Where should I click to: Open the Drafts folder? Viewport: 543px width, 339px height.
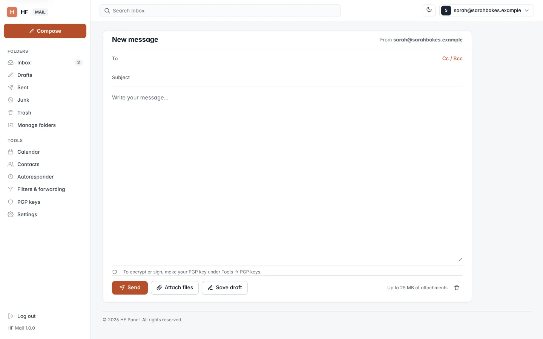click(45, 75)
